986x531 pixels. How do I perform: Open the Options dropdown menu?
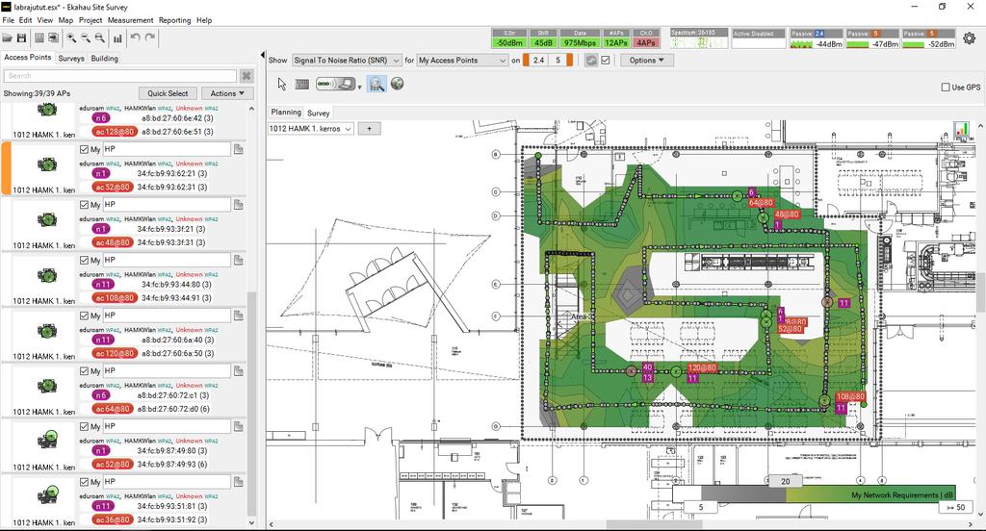(646, 61)
